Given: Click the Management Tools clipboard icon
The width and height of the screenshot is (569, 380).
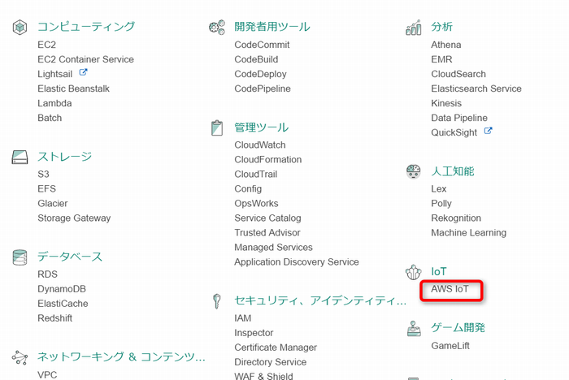Looking at the screenshot, I should point(217,127).
